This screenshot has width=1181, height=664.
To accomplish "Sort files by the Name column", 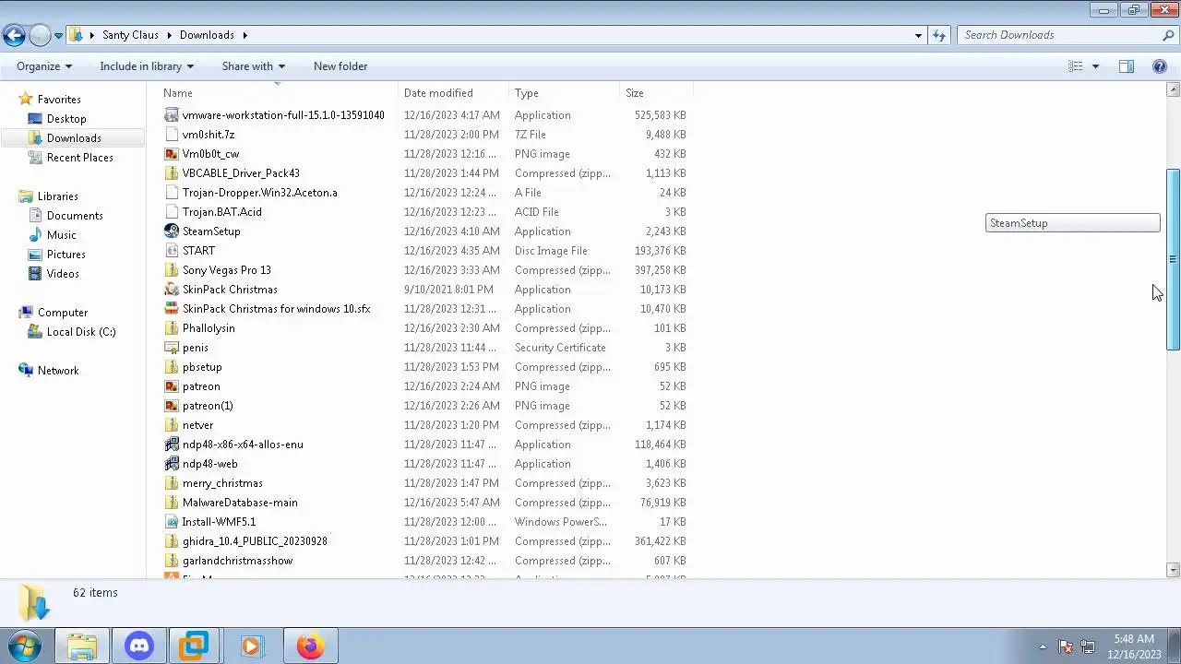I will tap(280, 93).
